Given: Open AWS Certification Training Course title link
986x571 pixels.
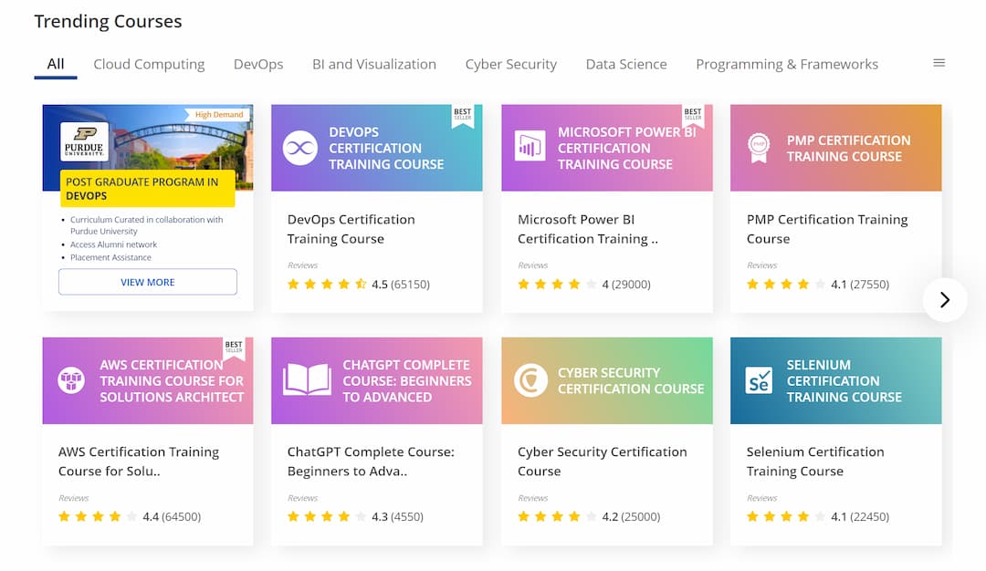Looking at the screenshot, I should tap(139, 462).
